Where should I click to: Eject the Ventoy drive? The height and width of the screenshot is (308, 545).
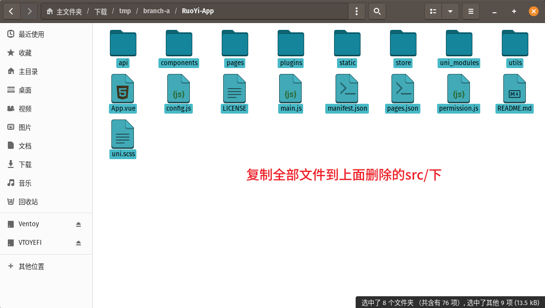pyautogui.click(x=78, y=224)
